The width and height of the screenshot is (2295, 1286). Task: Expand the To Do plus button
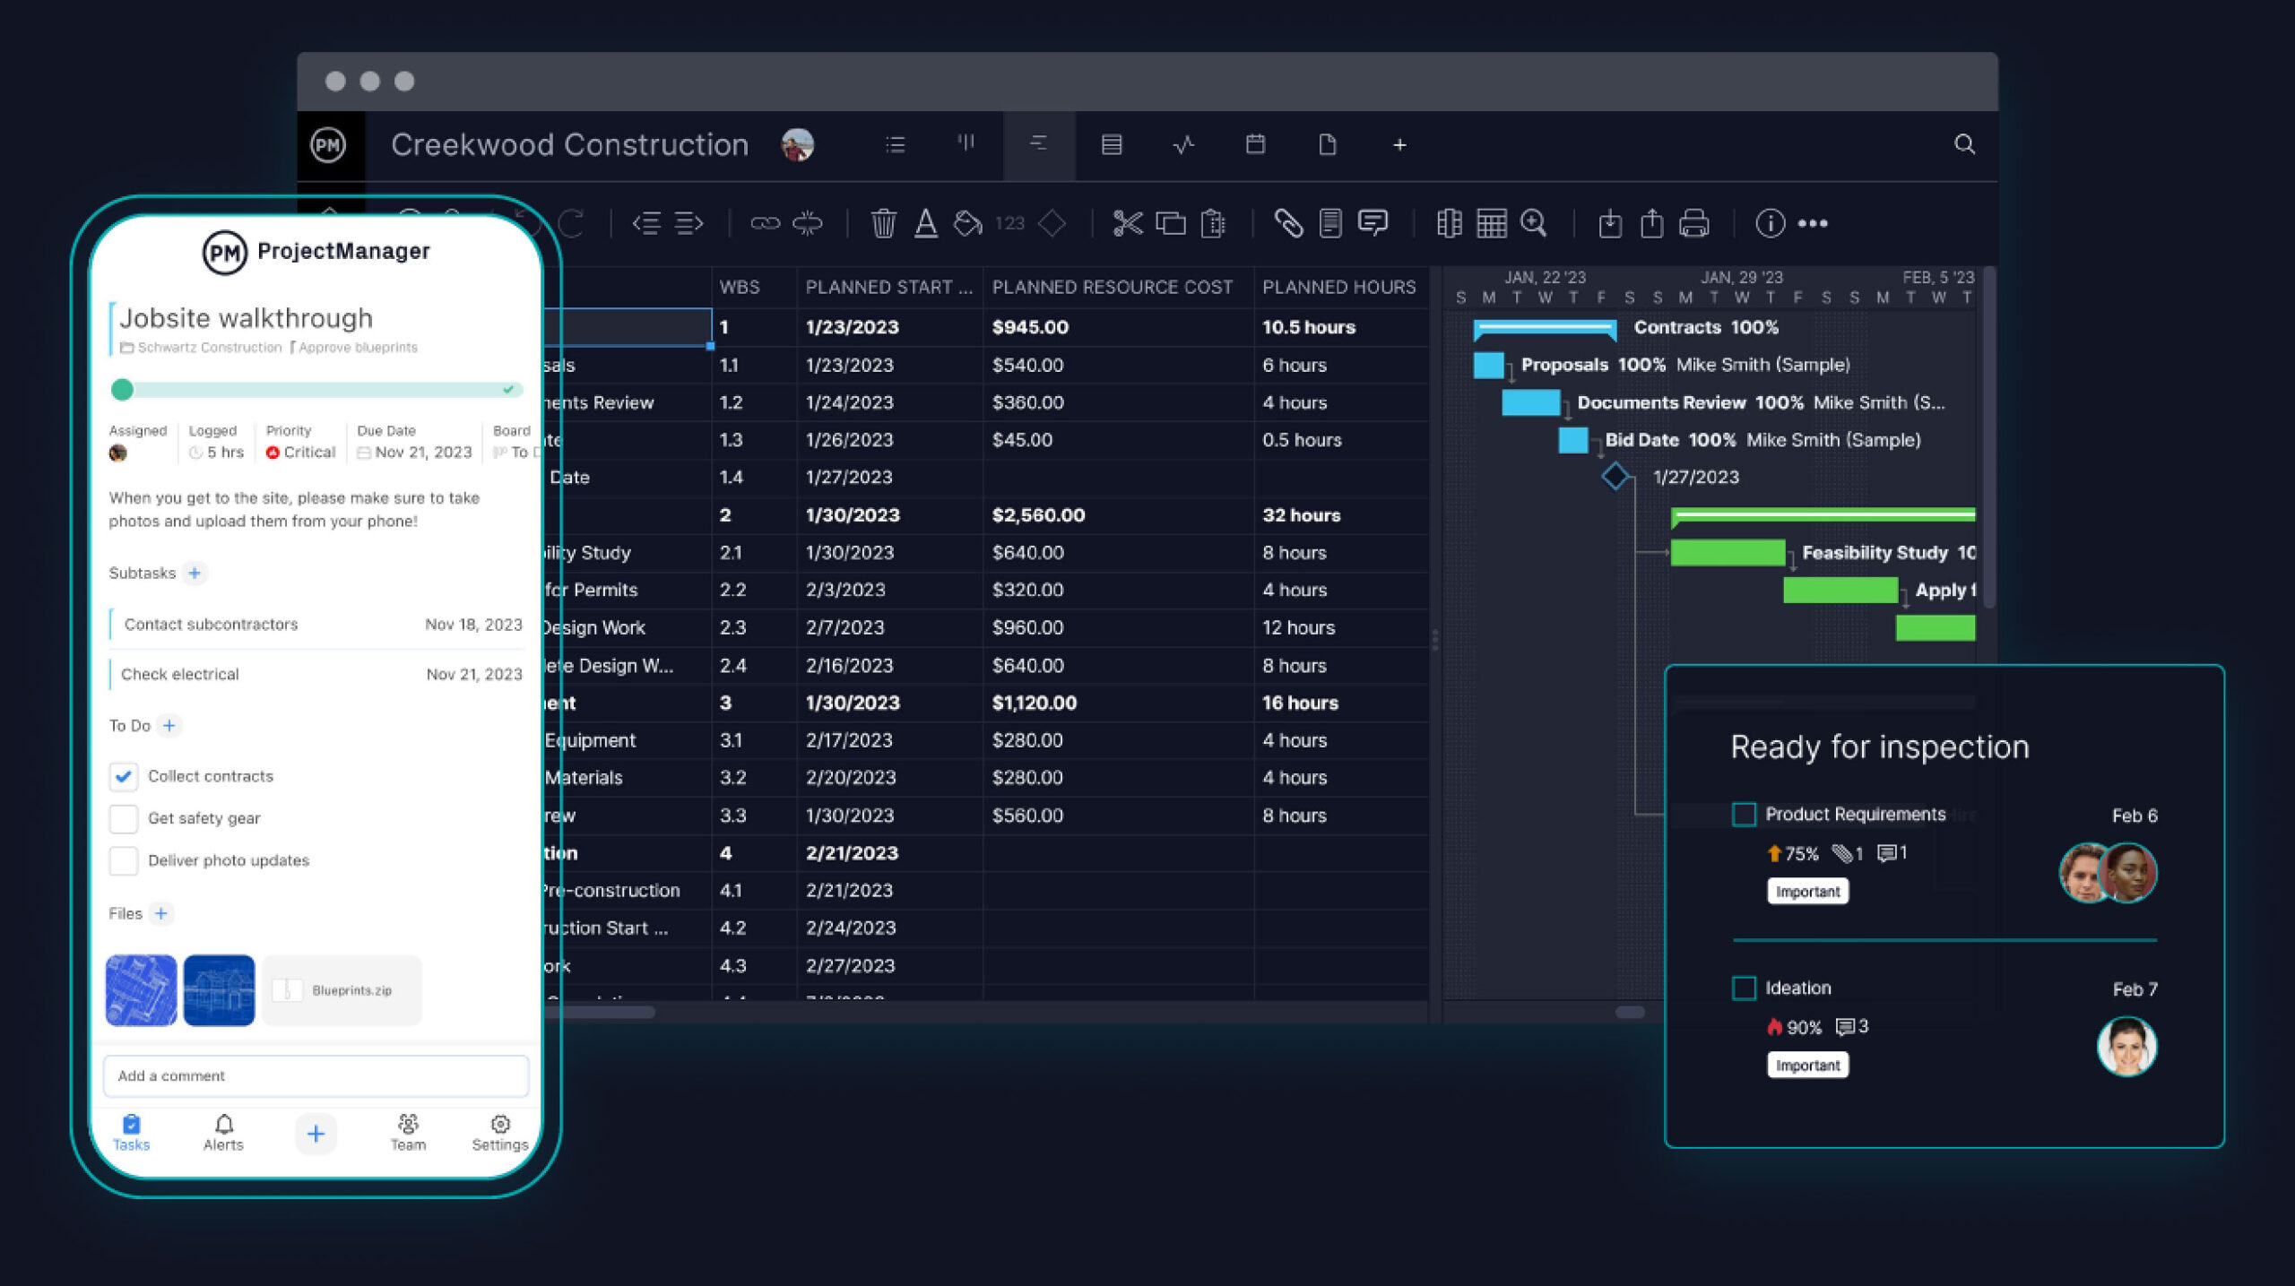(x=169, y=725)
